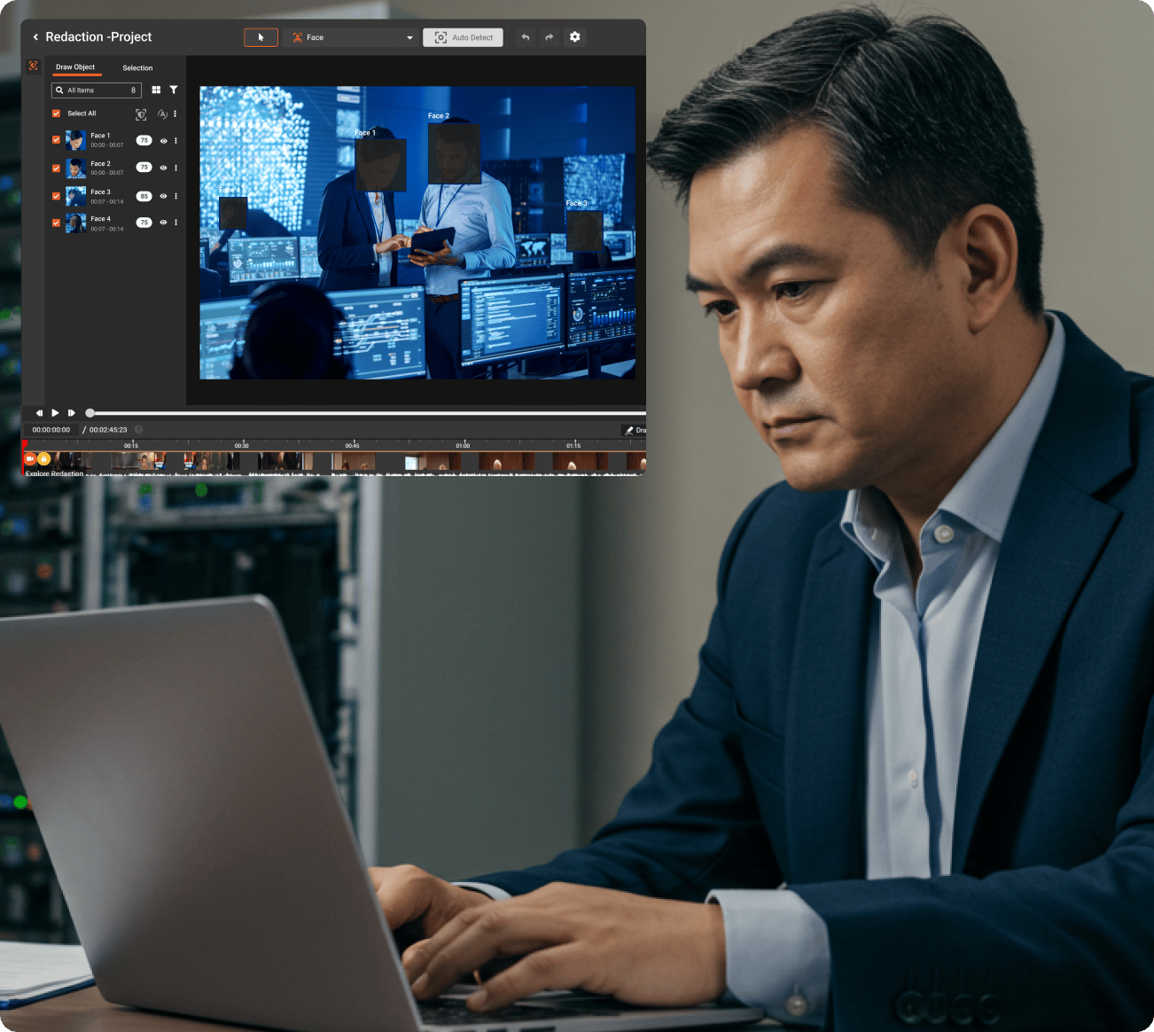
Task: Hide Face 4 using its eye icon
Action: 163,223
